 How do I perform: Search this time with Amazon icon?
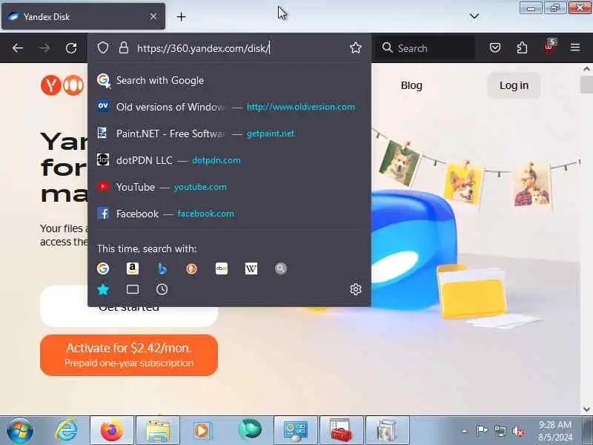tap(133, 268)
